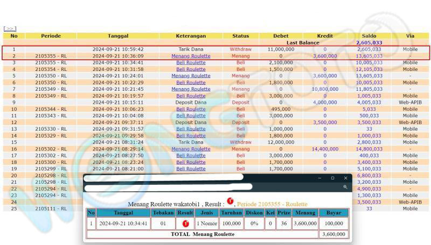Image resolution: width=431 pixels, height=245 pixels.
Task: Open Beli Roulette entry from 10:06:23
Action: (191, 109)
